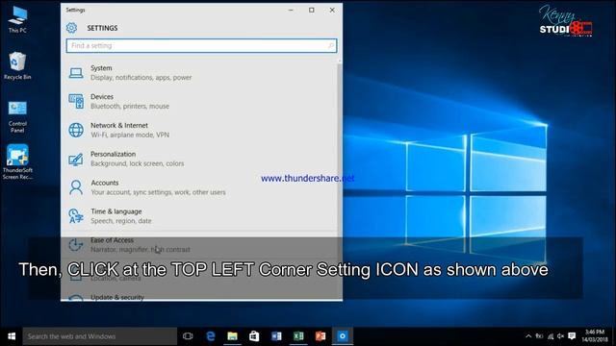Select the Accounts category label
Screen dimensions: 616x346
click(x=105, y=183)
